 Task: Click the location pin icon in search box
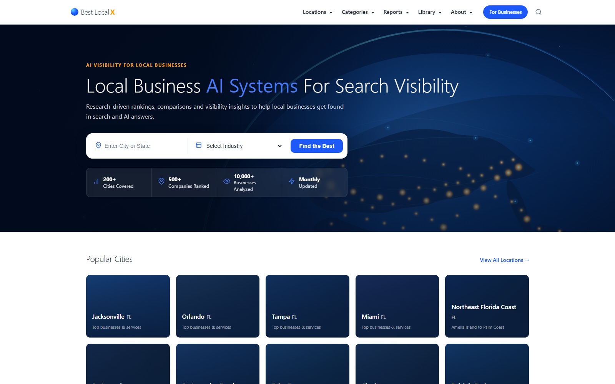[x=98, y=145]
